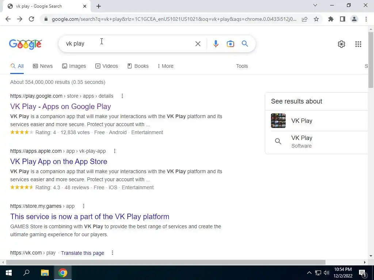Close the vk play Google Search tab
This screenshot has width=374, height=280.
coord(85,6)
